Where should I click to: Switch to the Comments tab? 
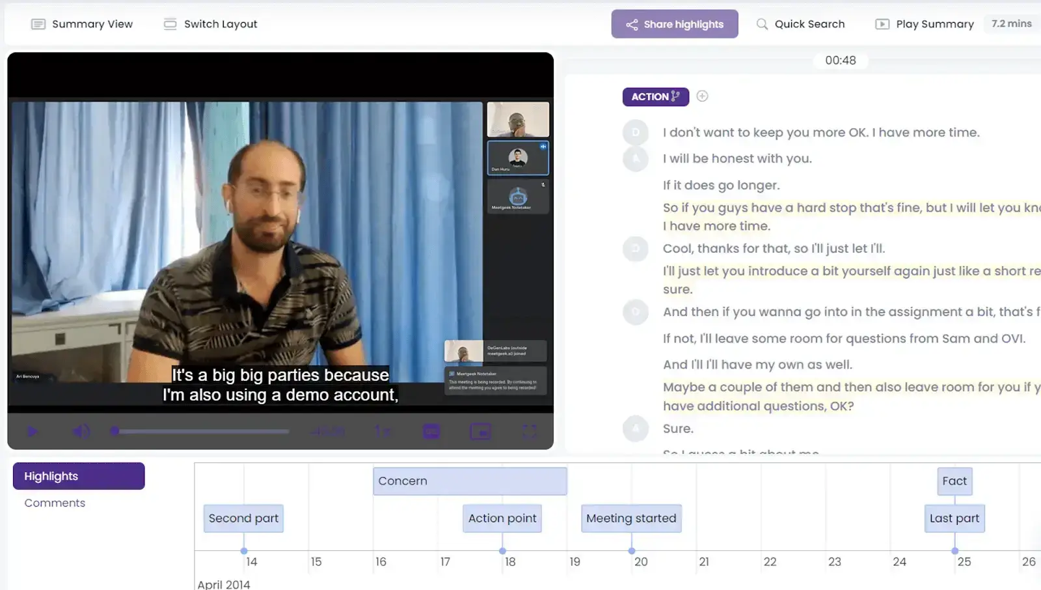(55, 503)
